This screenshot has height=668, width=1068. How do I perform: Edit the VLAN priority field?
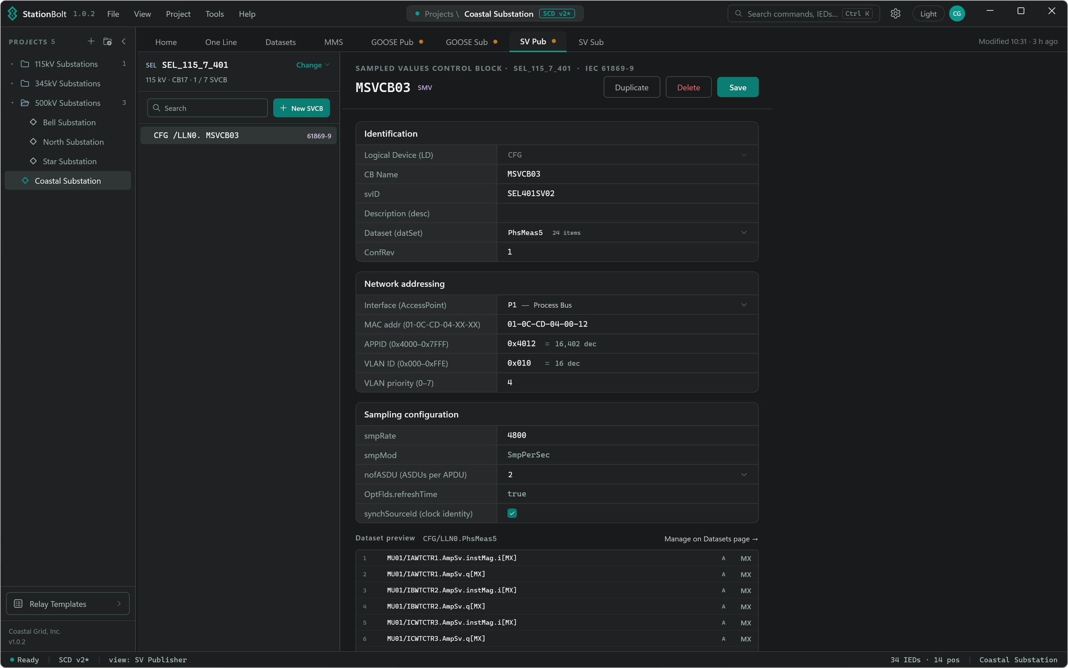coord(627,383)
